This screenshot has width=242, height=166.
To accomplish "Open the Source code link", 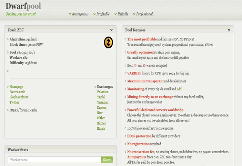I will click(17, 92).
